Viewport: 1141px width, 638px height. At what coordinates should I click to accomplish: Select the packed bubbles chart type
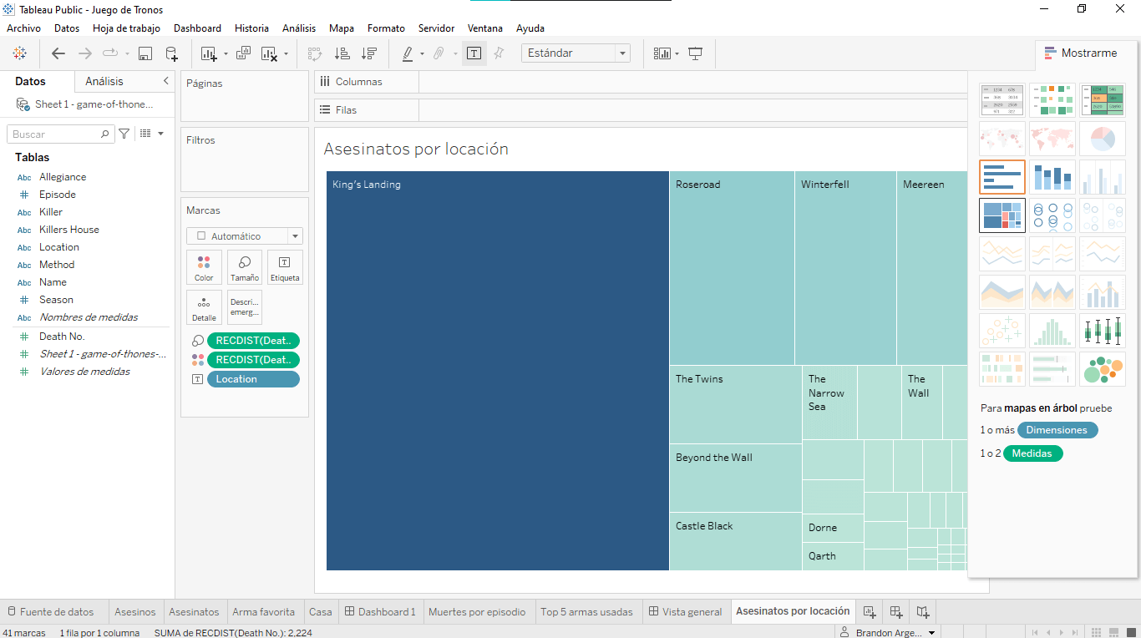tap(1103, 369)
